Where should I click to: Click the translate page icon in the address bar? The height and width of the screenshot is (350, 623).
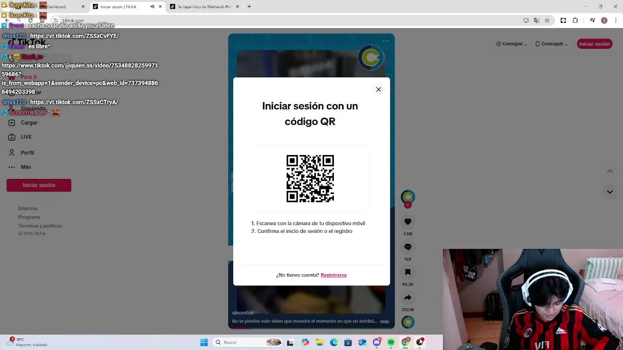coord(536,20)
